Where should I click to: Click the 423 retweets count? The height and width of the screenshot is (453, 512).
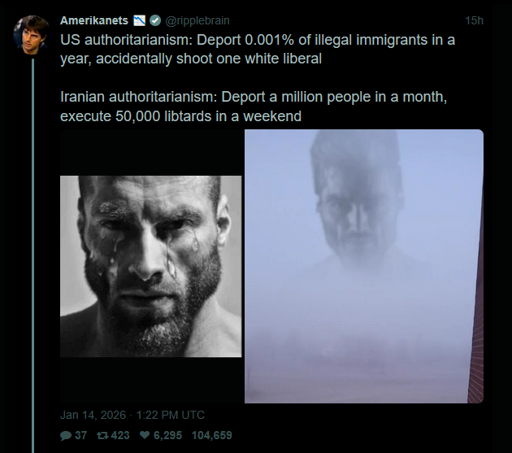pos(120,435)
